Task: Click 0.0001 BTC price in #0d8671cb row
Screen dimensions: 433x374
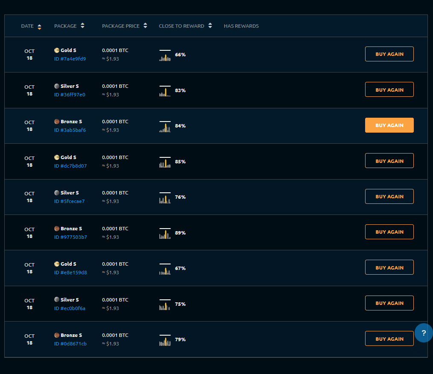Action: tap(115, 335)
